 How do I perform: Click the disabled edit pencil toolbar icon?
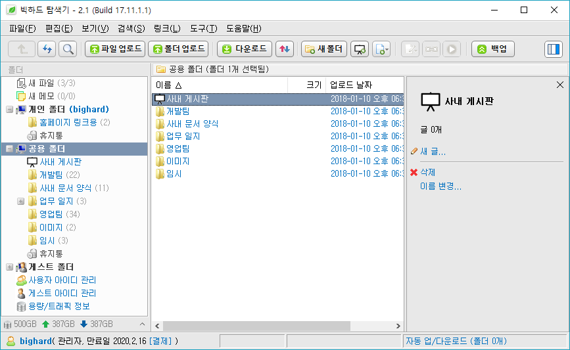pos(410,49)
